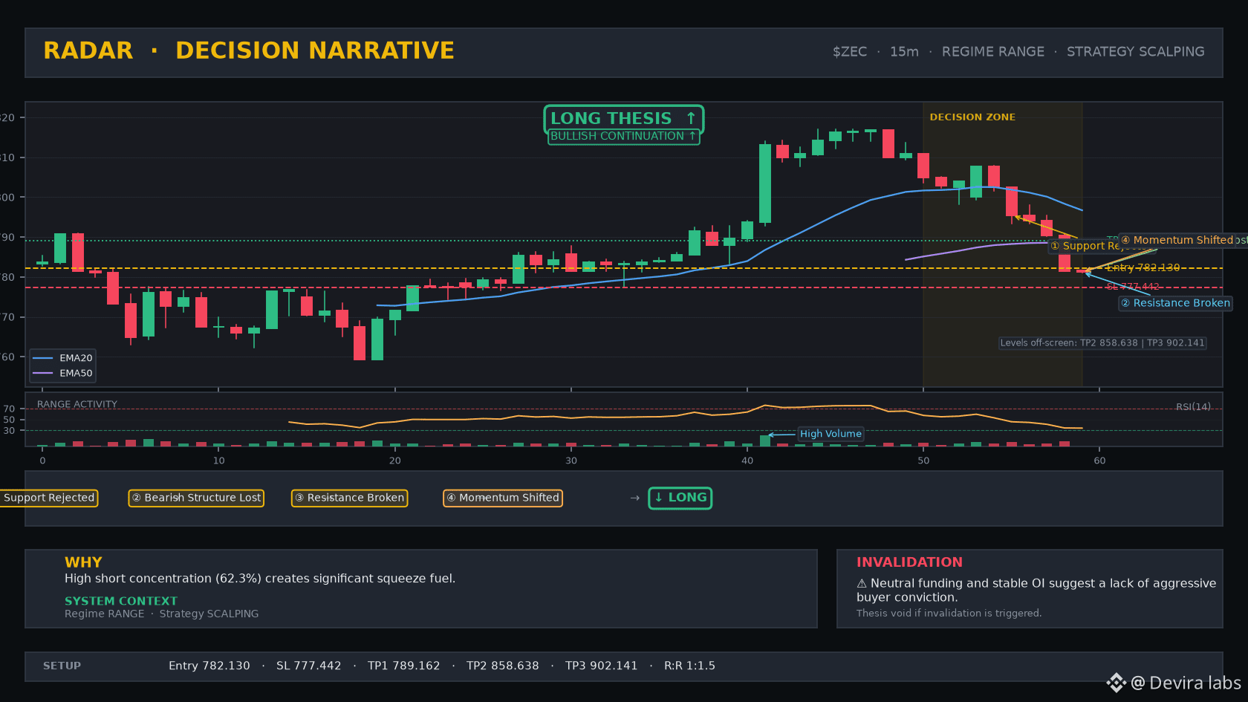The width and height of the screenshot is (1248, 702).
Task: Click the BULLISH CONTINUATION sub-label
Action: pos(623,137)
